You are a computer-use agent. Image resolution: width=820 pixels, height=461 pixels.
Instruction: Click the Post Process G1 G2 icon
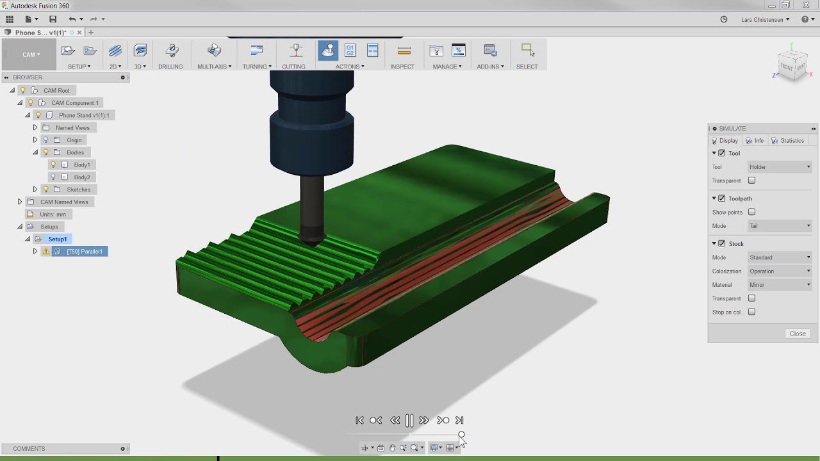click(350, 51)
